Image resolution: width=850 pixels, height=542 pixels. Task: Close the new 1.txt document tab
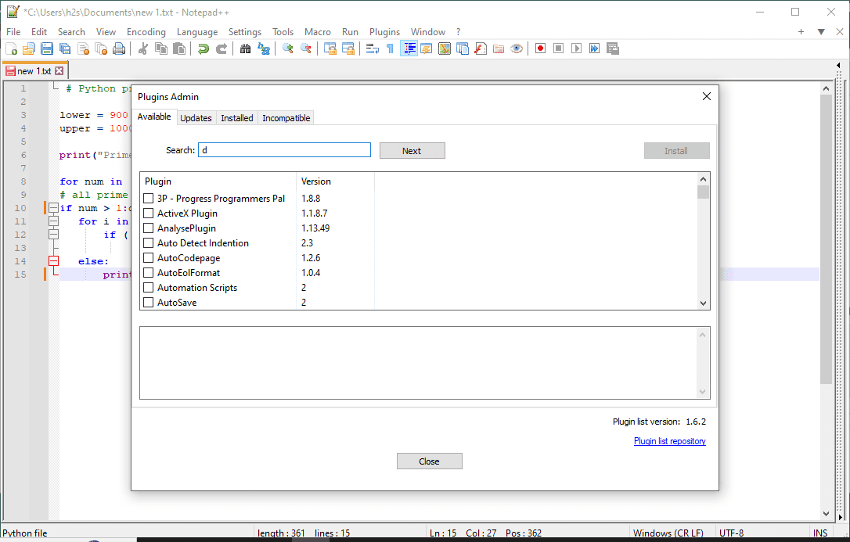[x=59, y=71]
